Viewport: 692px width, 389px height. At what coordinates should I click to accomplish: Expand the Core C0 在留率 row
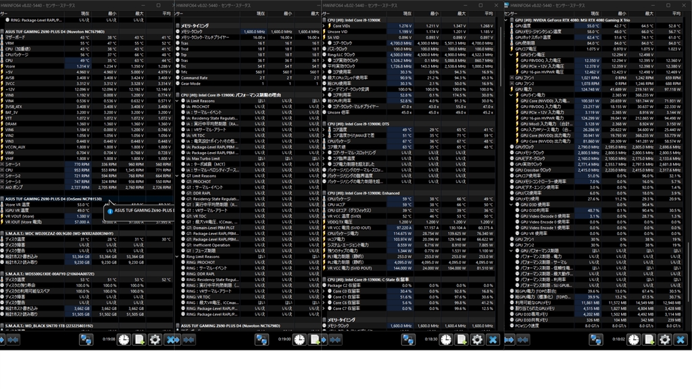[324, 291]
